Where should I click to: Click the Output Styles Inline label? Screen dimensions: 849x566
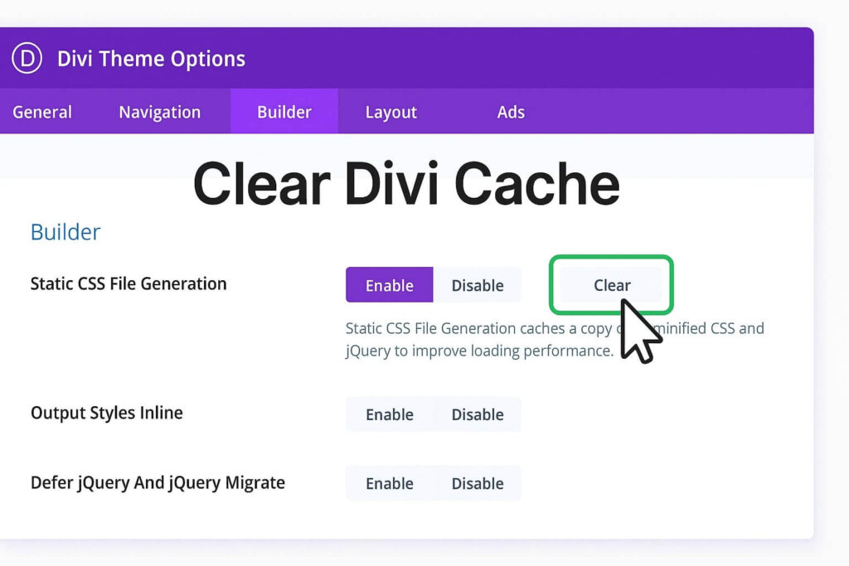point(106,413)
